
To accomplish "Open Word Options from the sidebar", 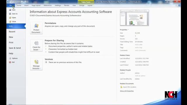I will pos(15,58).
